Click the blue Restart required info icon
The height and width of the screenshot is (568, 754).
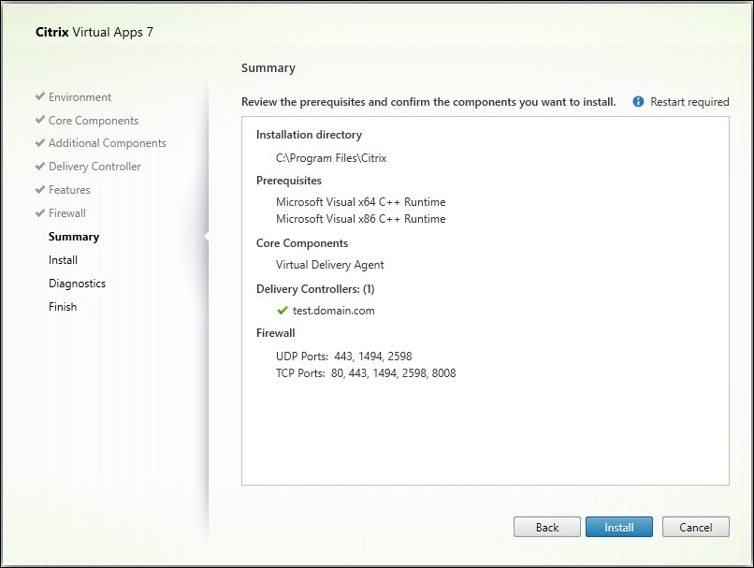click(639, 102)
